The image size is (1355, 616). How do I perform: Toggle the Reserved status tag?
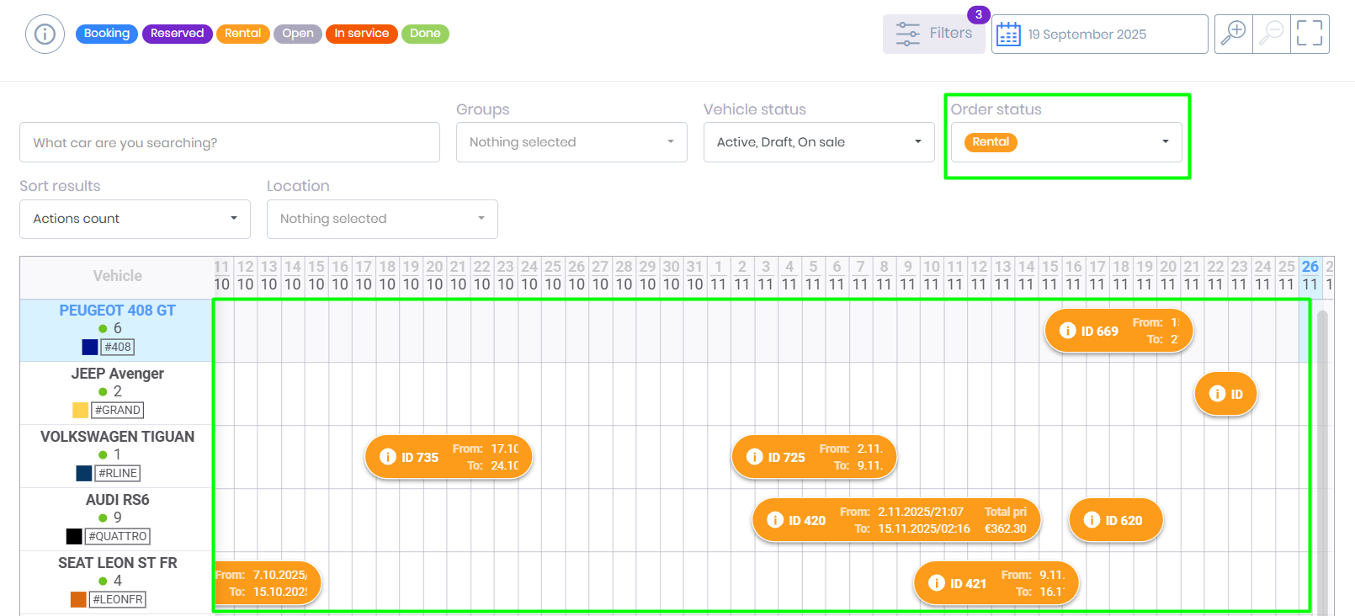click(177, 34)
